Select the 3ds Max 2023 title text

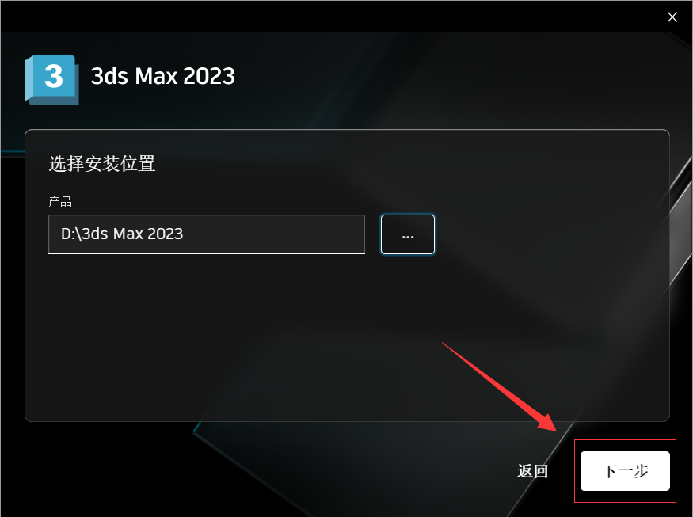click(162, 76)
